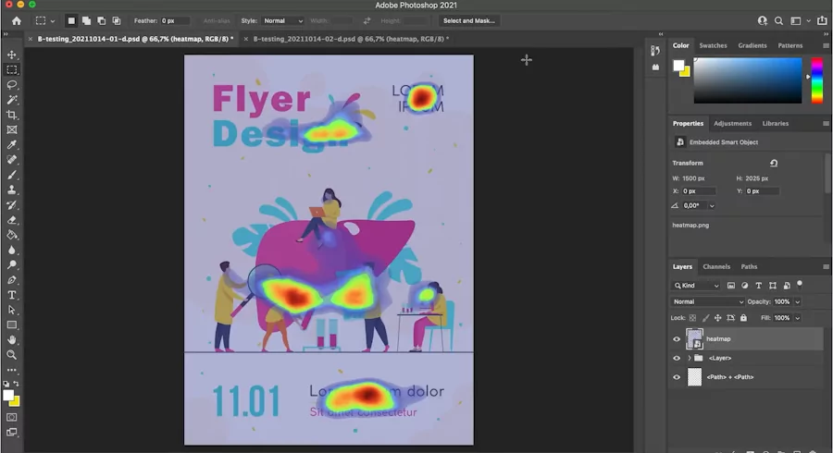Open the Style dropdown set to Normal

pos(283,20)
